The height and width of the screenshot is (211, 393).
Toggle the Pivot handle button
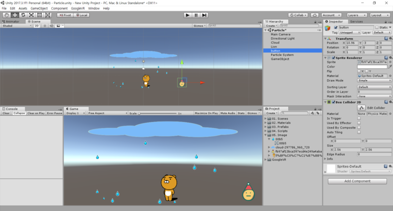(65, 15)
